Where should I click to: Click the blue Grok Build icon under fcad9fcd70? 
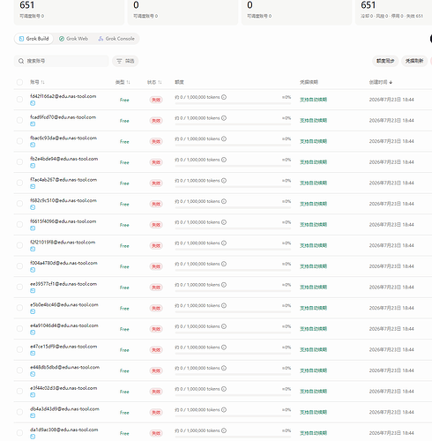pyautogui.click(x=33, y=124)
